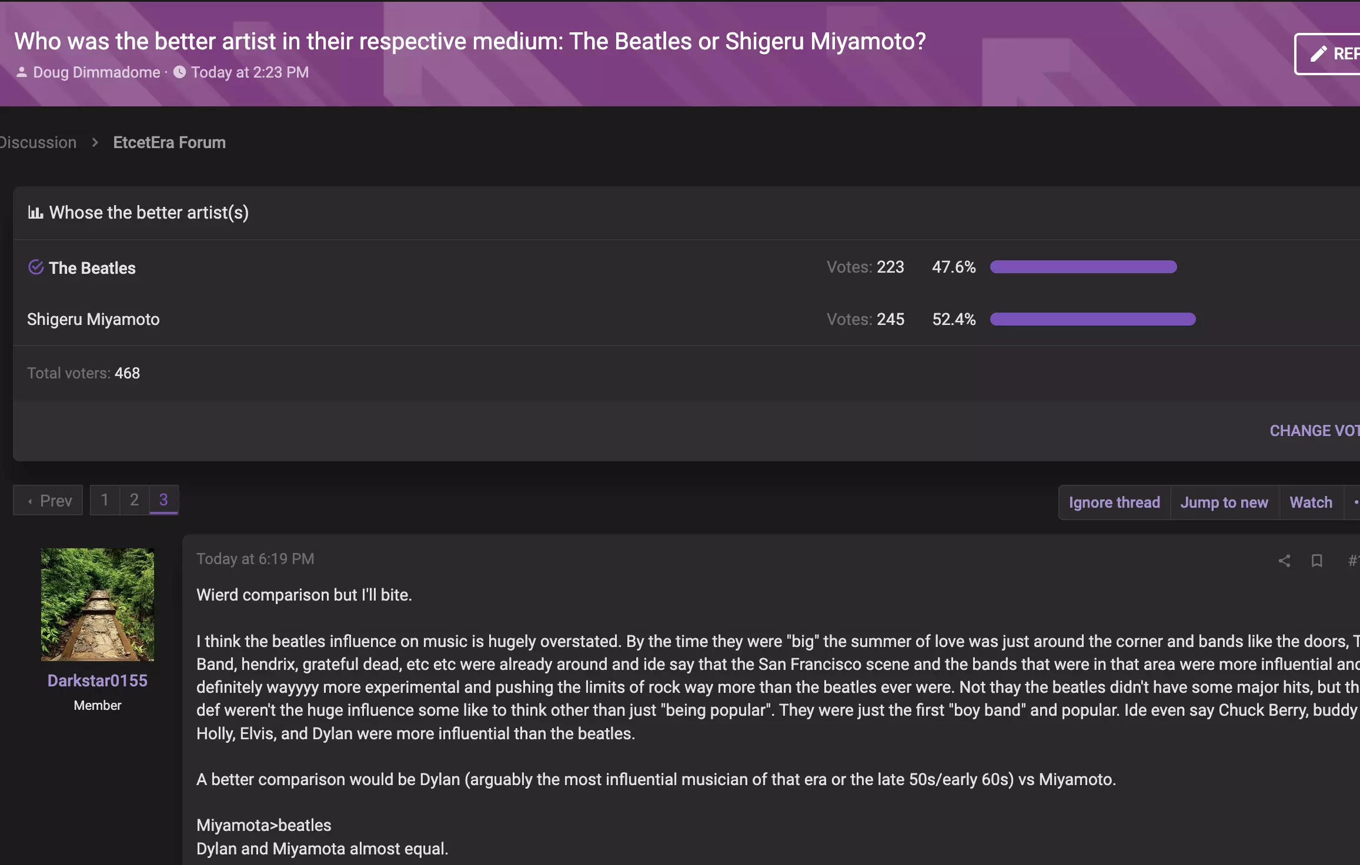Jump to page 2 of thread
Image resolution: width=1360 pixels, height=865 pixels.
(134, 500)
